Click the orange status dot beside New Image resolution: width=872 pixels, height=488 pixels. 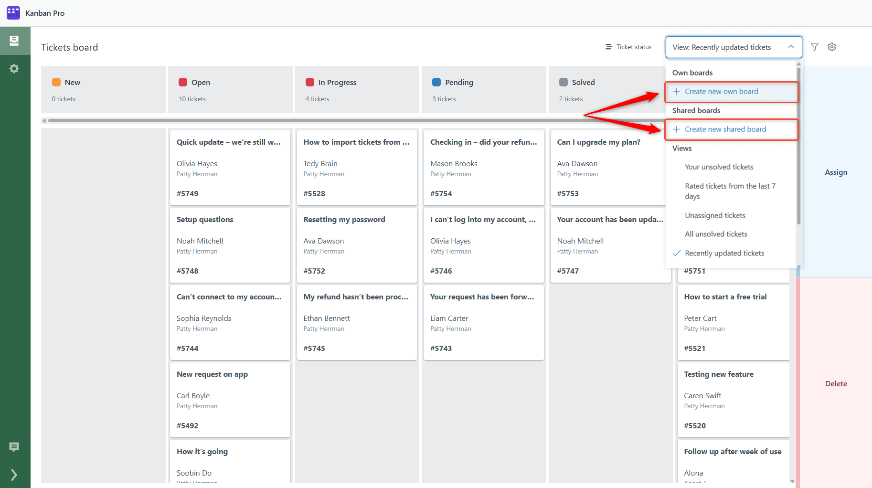point(56,82)
